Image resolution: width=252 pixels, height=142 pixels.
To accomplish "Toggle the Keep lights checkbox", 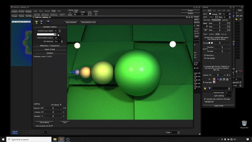I will click(204, 82).
